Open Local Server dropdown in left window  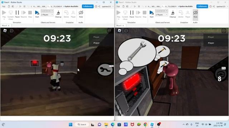[x=47, y=11]
